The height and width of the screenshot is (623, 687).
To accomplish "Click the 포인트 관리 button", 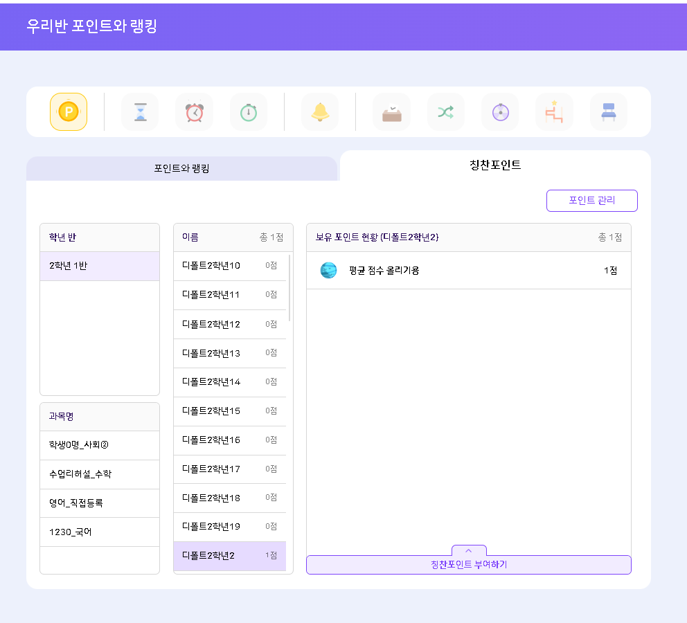I will coord(591,201).
